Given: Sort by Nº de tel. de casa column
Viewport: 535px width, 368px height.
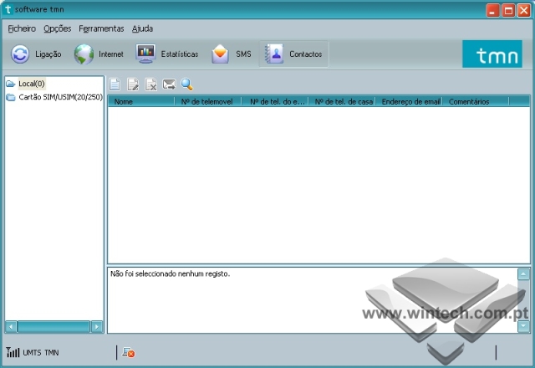Looking at the screenshot, I should (342, 102).
